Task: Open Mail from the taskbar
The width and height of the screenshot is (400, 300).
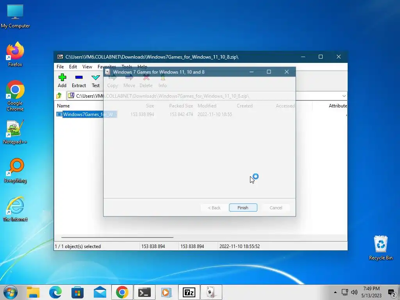Action: tap(100, 292)
